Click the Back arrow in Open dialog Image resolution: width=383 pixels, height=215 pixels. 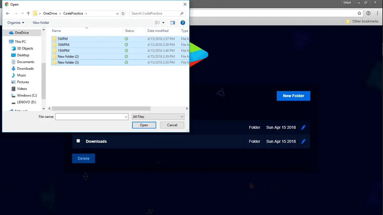[8, 13]
